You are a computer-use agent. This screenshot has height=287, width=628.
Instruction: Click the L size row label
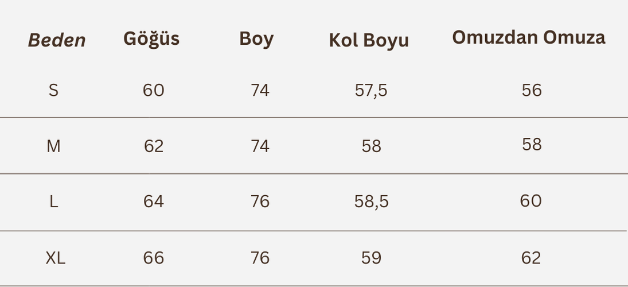coord(53,201)
